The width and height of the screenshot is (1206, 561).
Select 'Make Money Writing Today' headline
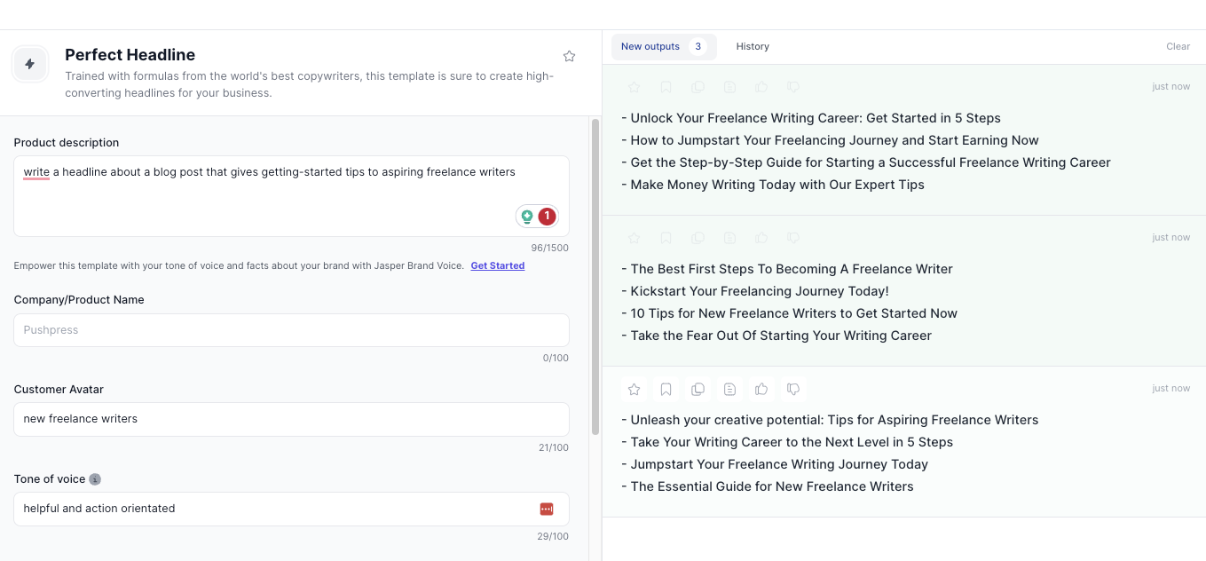[773, 185]
